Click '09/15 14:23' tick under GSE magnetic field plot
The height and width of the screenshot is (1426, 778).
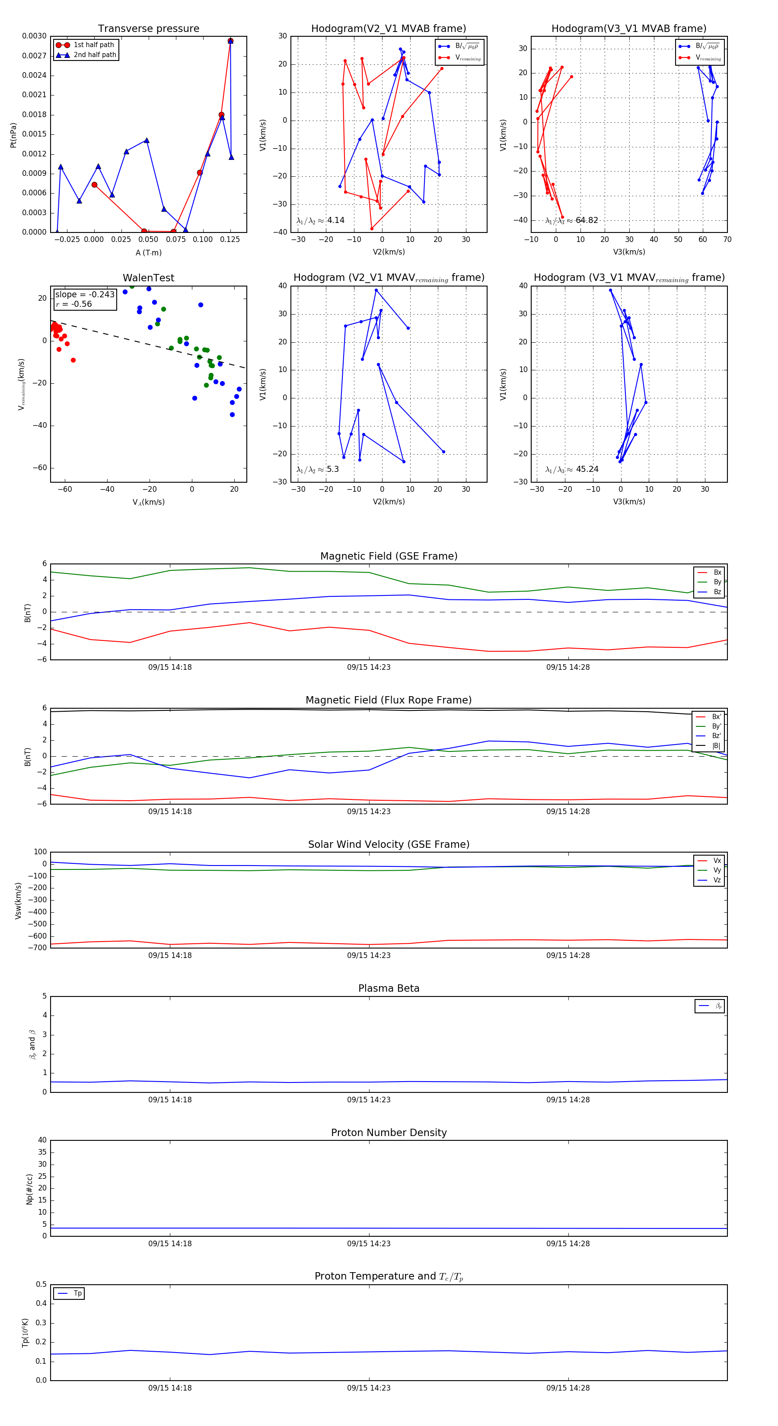click(369, 668)
